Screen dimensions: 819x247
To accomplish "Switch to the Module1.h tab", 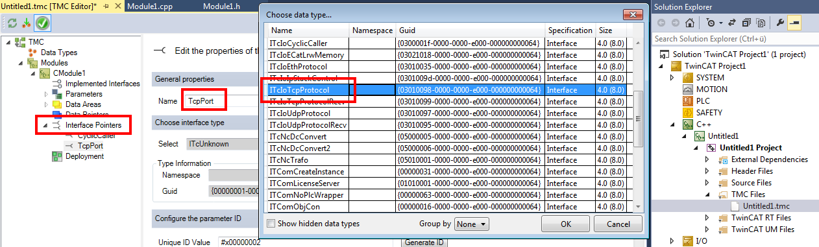I will 221,6.
